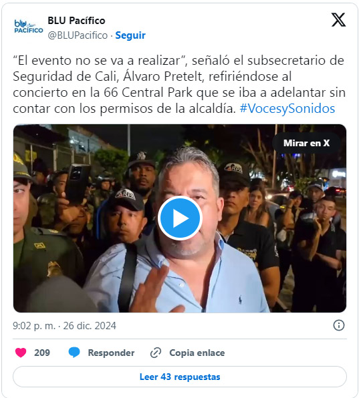This screenshot has height=398, width=359.
Task: Click the Mirar en X button
Action: 306,143
